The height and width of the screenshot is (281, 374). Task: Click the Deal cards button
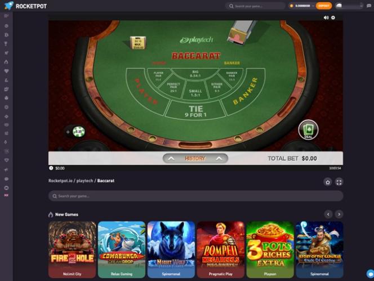pyautogui.click(x=308, y=130)
